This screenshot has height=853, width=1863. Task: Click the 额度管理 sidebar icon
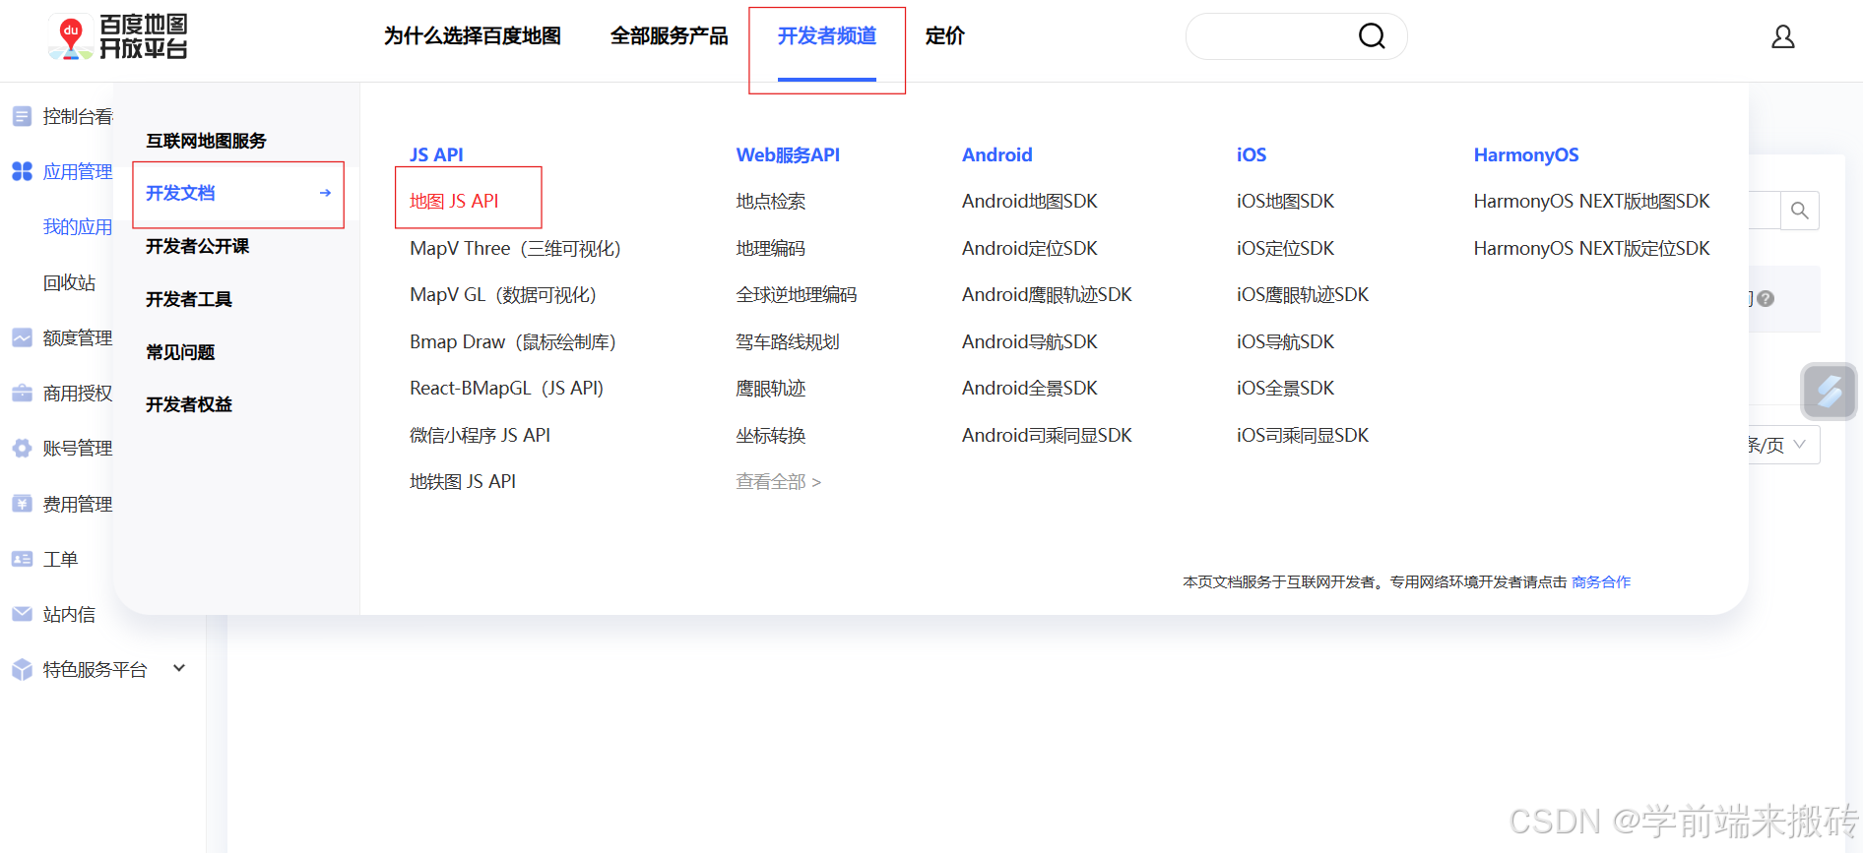click(x=22, y=337)
